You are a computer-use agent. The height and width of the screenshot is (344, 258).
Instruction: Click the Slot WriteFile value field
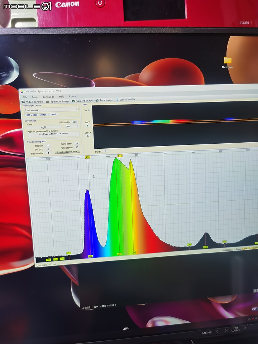48,153
